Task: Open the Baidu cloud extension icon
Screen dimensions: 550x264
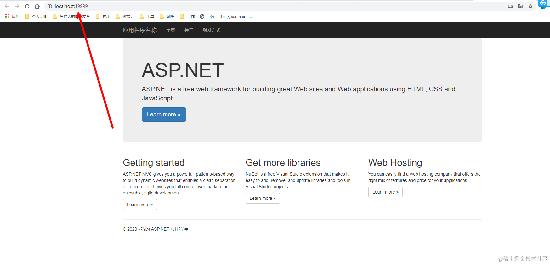Action: tap(543, 3)
